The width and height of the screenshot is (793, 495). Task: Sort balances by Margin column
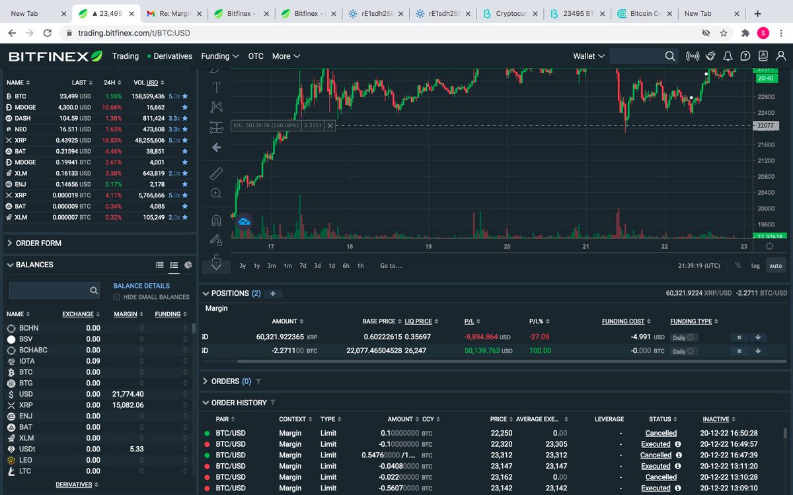point(128,314)
